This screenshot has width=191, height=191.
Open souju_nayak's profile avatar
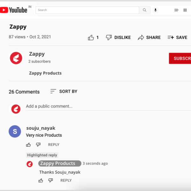click(x=15, y=131)
